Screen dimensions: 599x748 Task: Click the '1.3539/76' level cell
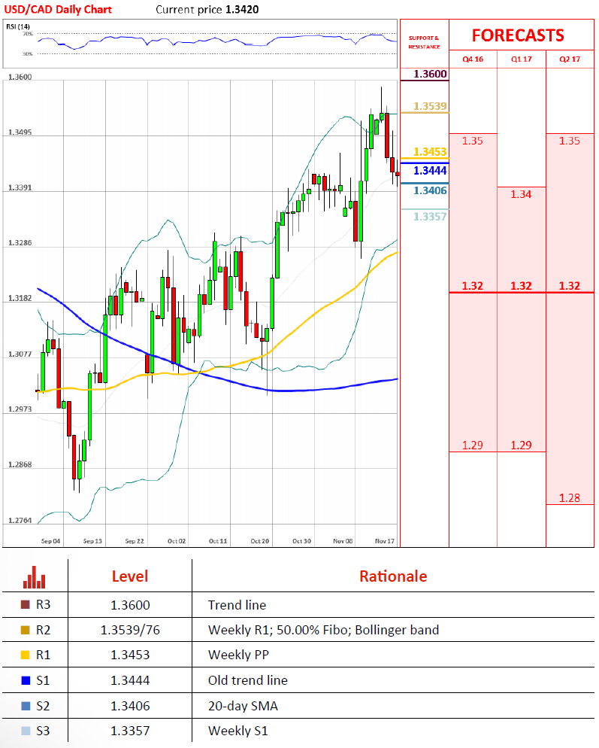click(x=130, y=630)
